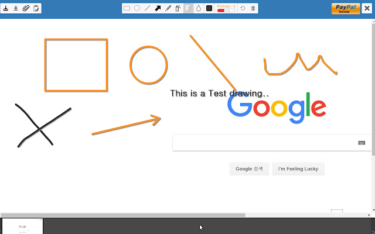Viewport: 375px width, 234px height.
Task: Click the I'm Feeling Lucky button
Action: pyautogui.click(x=298, y=169)
